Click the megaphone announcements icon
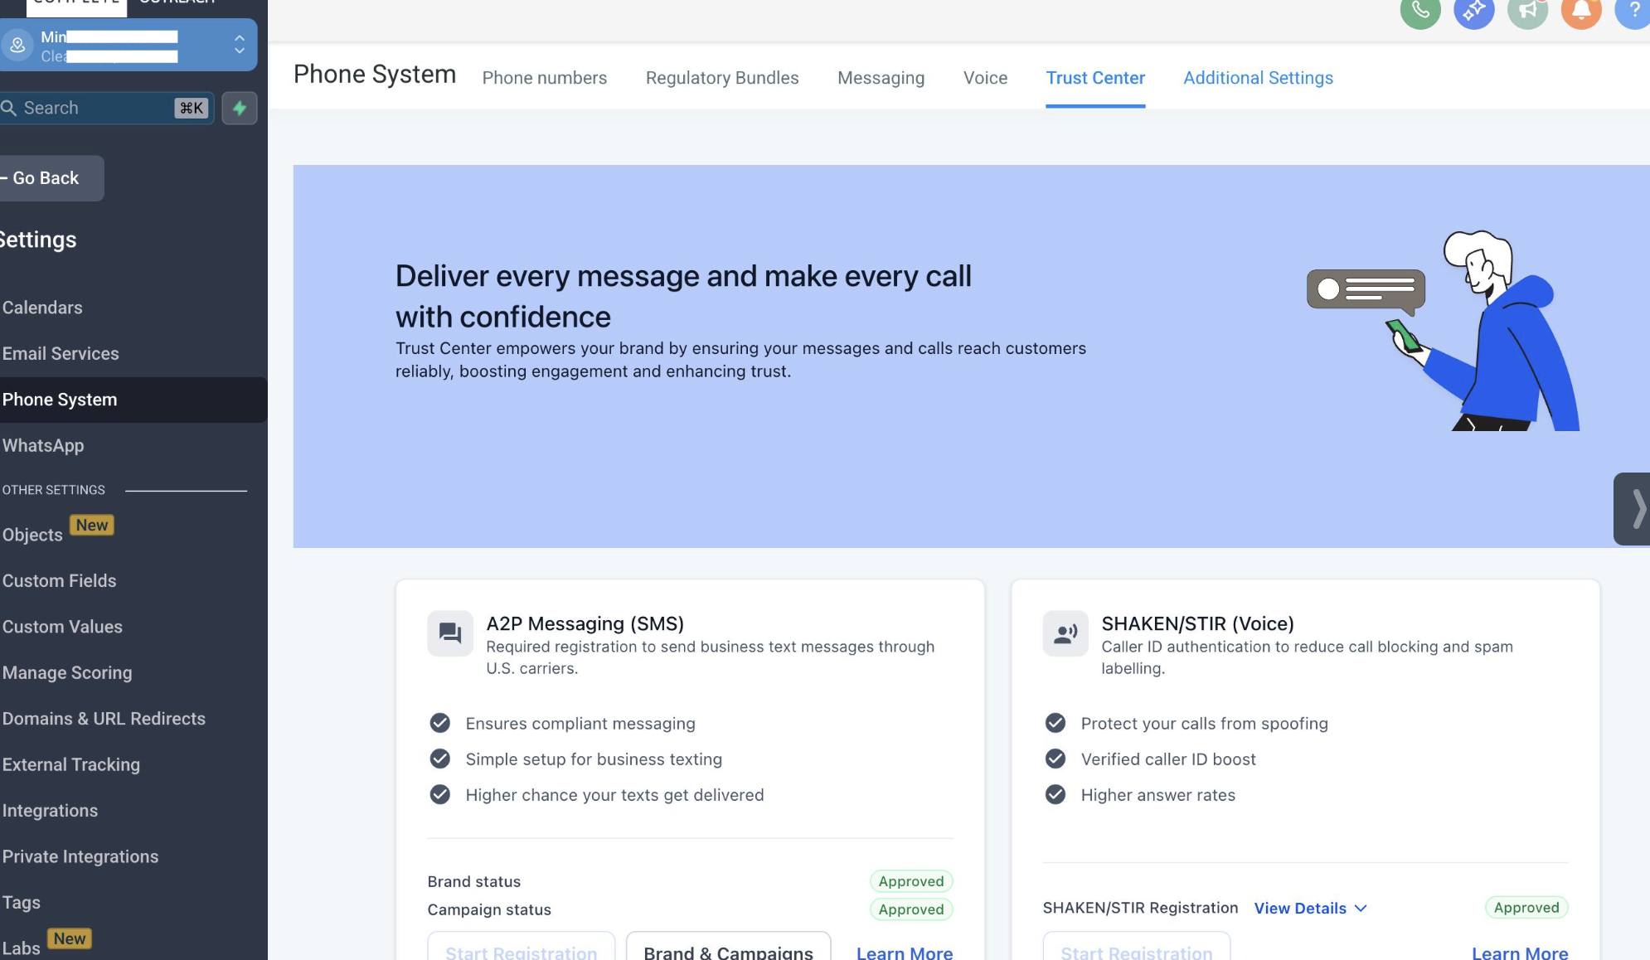Image resolution: width=1650 pixels, height=960 pixels. tap(1527, 11)
